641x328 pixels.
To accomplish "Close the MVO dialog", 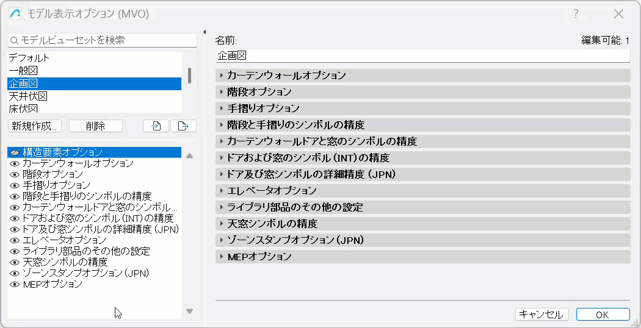I will pyautogui.click(x=618, y=14).
